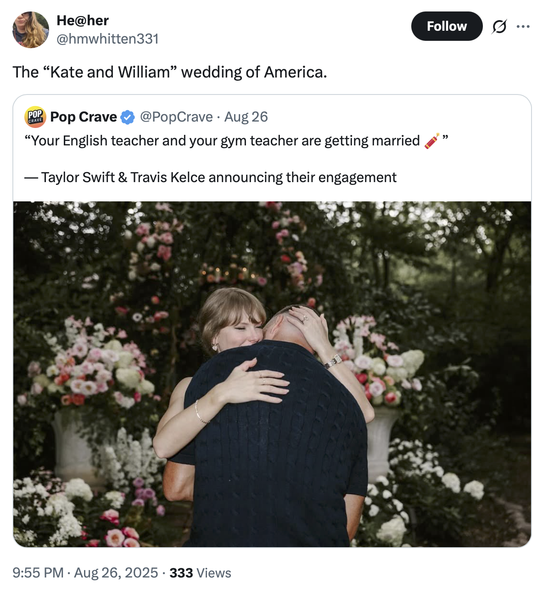Open He@her's profile avatar
Viewport: 543px width, 594px height.
tap(30, 30)
